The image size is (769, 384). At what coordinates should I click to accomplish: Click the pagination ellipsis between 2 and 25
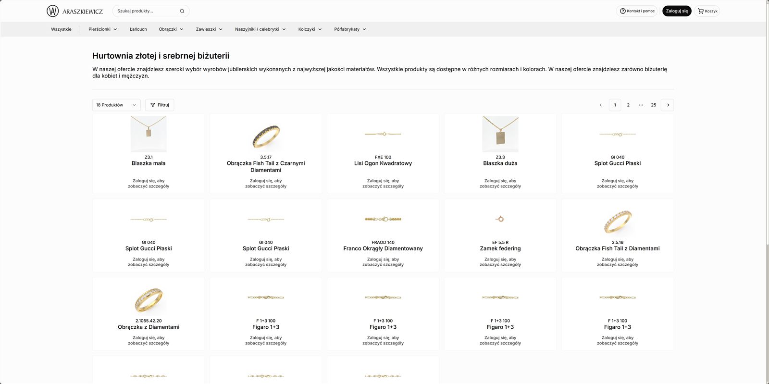pos(641,105)
